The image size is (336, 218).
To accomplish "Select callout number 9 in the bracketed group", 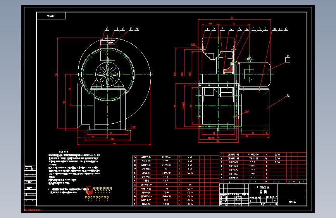I will (265, 29).
